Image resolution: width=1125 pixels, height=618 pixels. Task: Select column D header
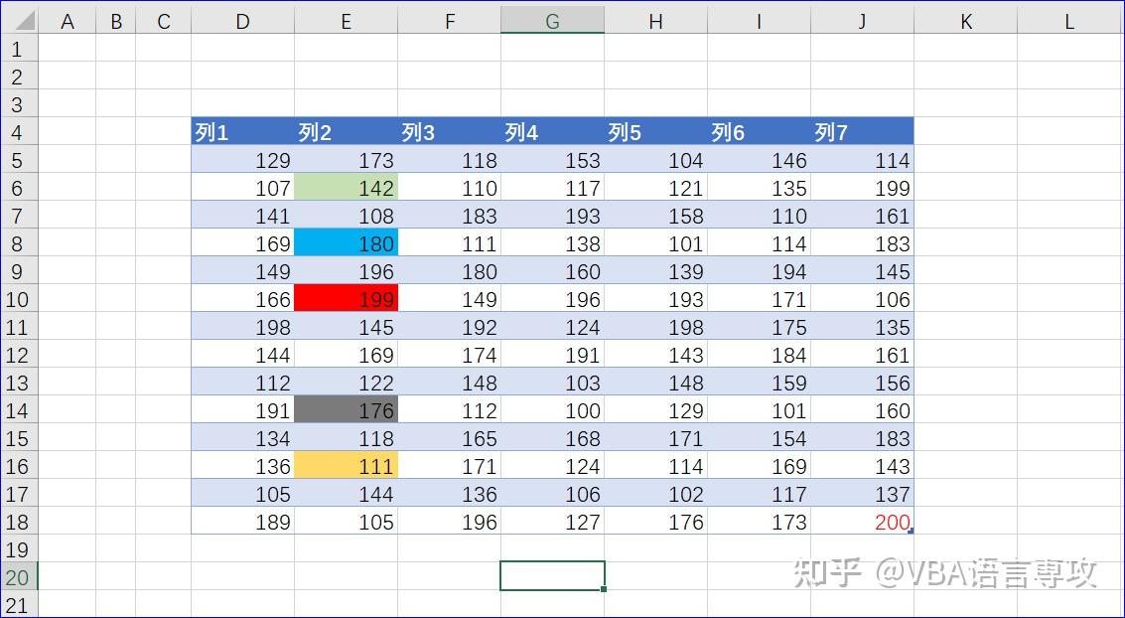pyautogui.click(x=242, y=21)
